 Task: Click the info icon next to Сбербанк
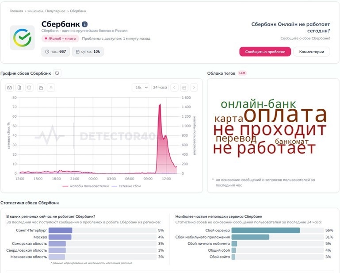click(x=85, y=24)
